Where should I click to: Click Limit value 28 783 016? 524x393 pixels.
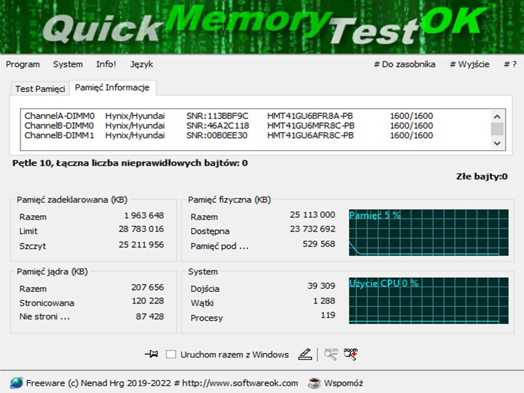[141, 229]
